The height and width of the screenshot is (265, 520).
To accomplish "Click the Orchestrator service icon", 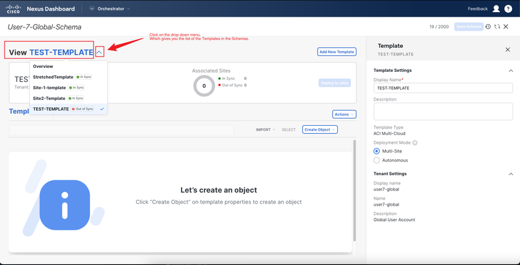I will (x=92, y=9).
